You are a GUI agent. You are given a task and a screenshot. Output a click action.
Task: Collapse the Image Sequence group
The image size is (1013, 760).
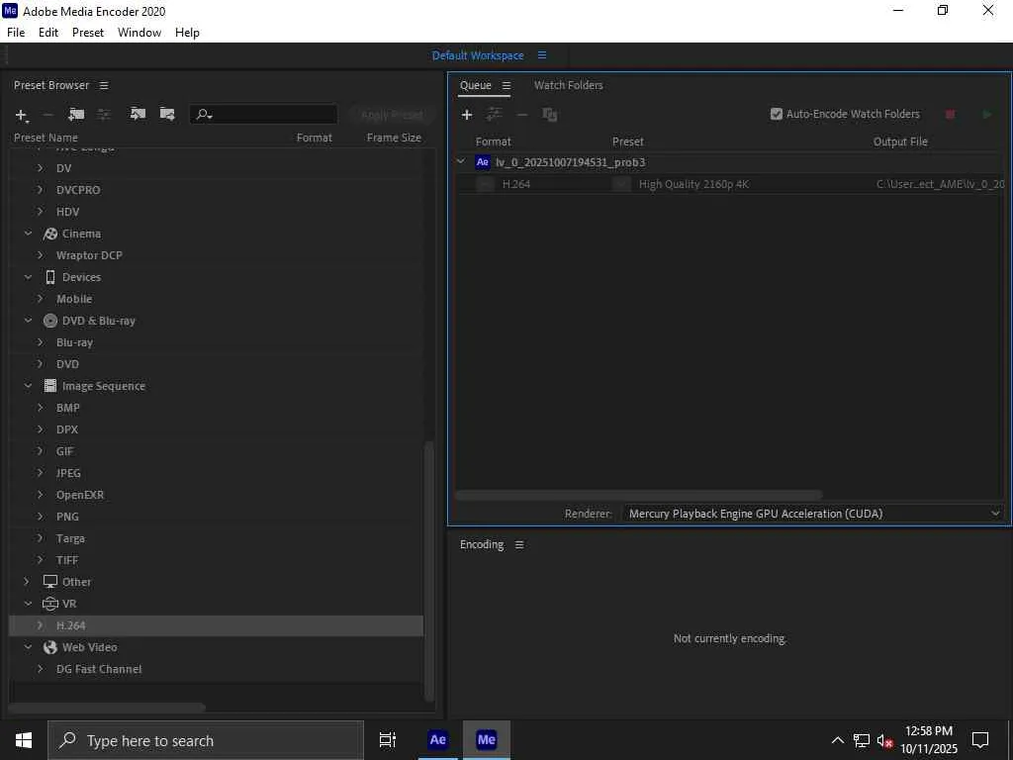pos(28,386)
